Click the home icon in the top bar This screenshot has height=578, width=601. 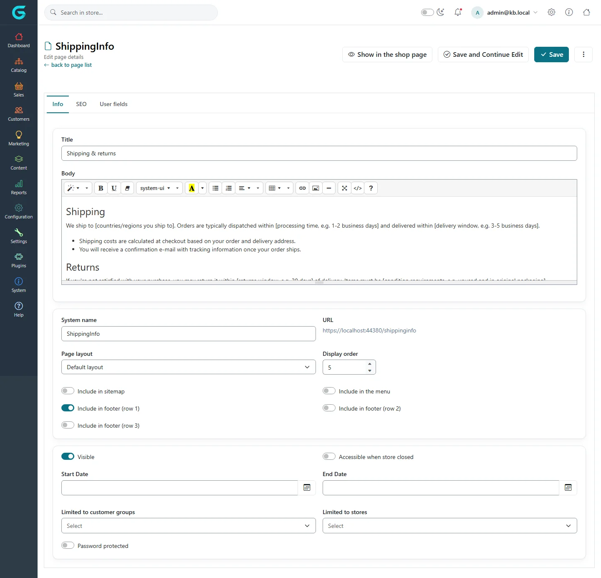click(x=586, y=13)
